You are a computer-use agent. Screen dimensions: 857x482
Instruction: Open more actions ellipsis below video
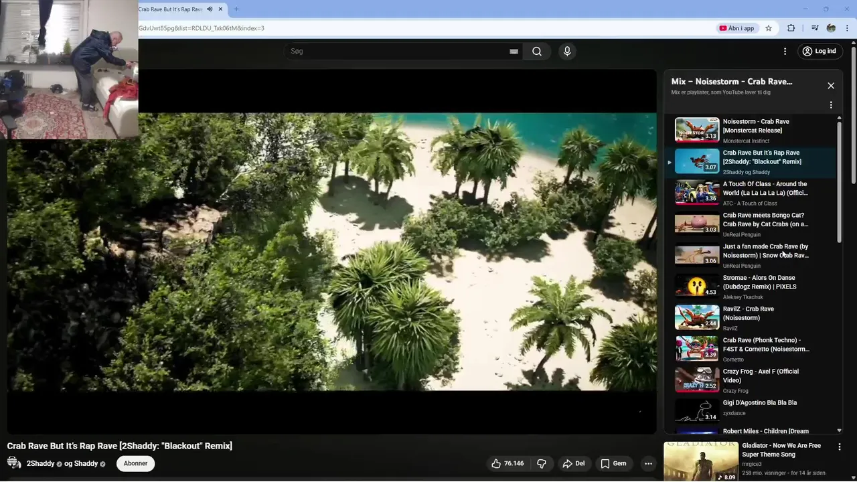[648, 463]
